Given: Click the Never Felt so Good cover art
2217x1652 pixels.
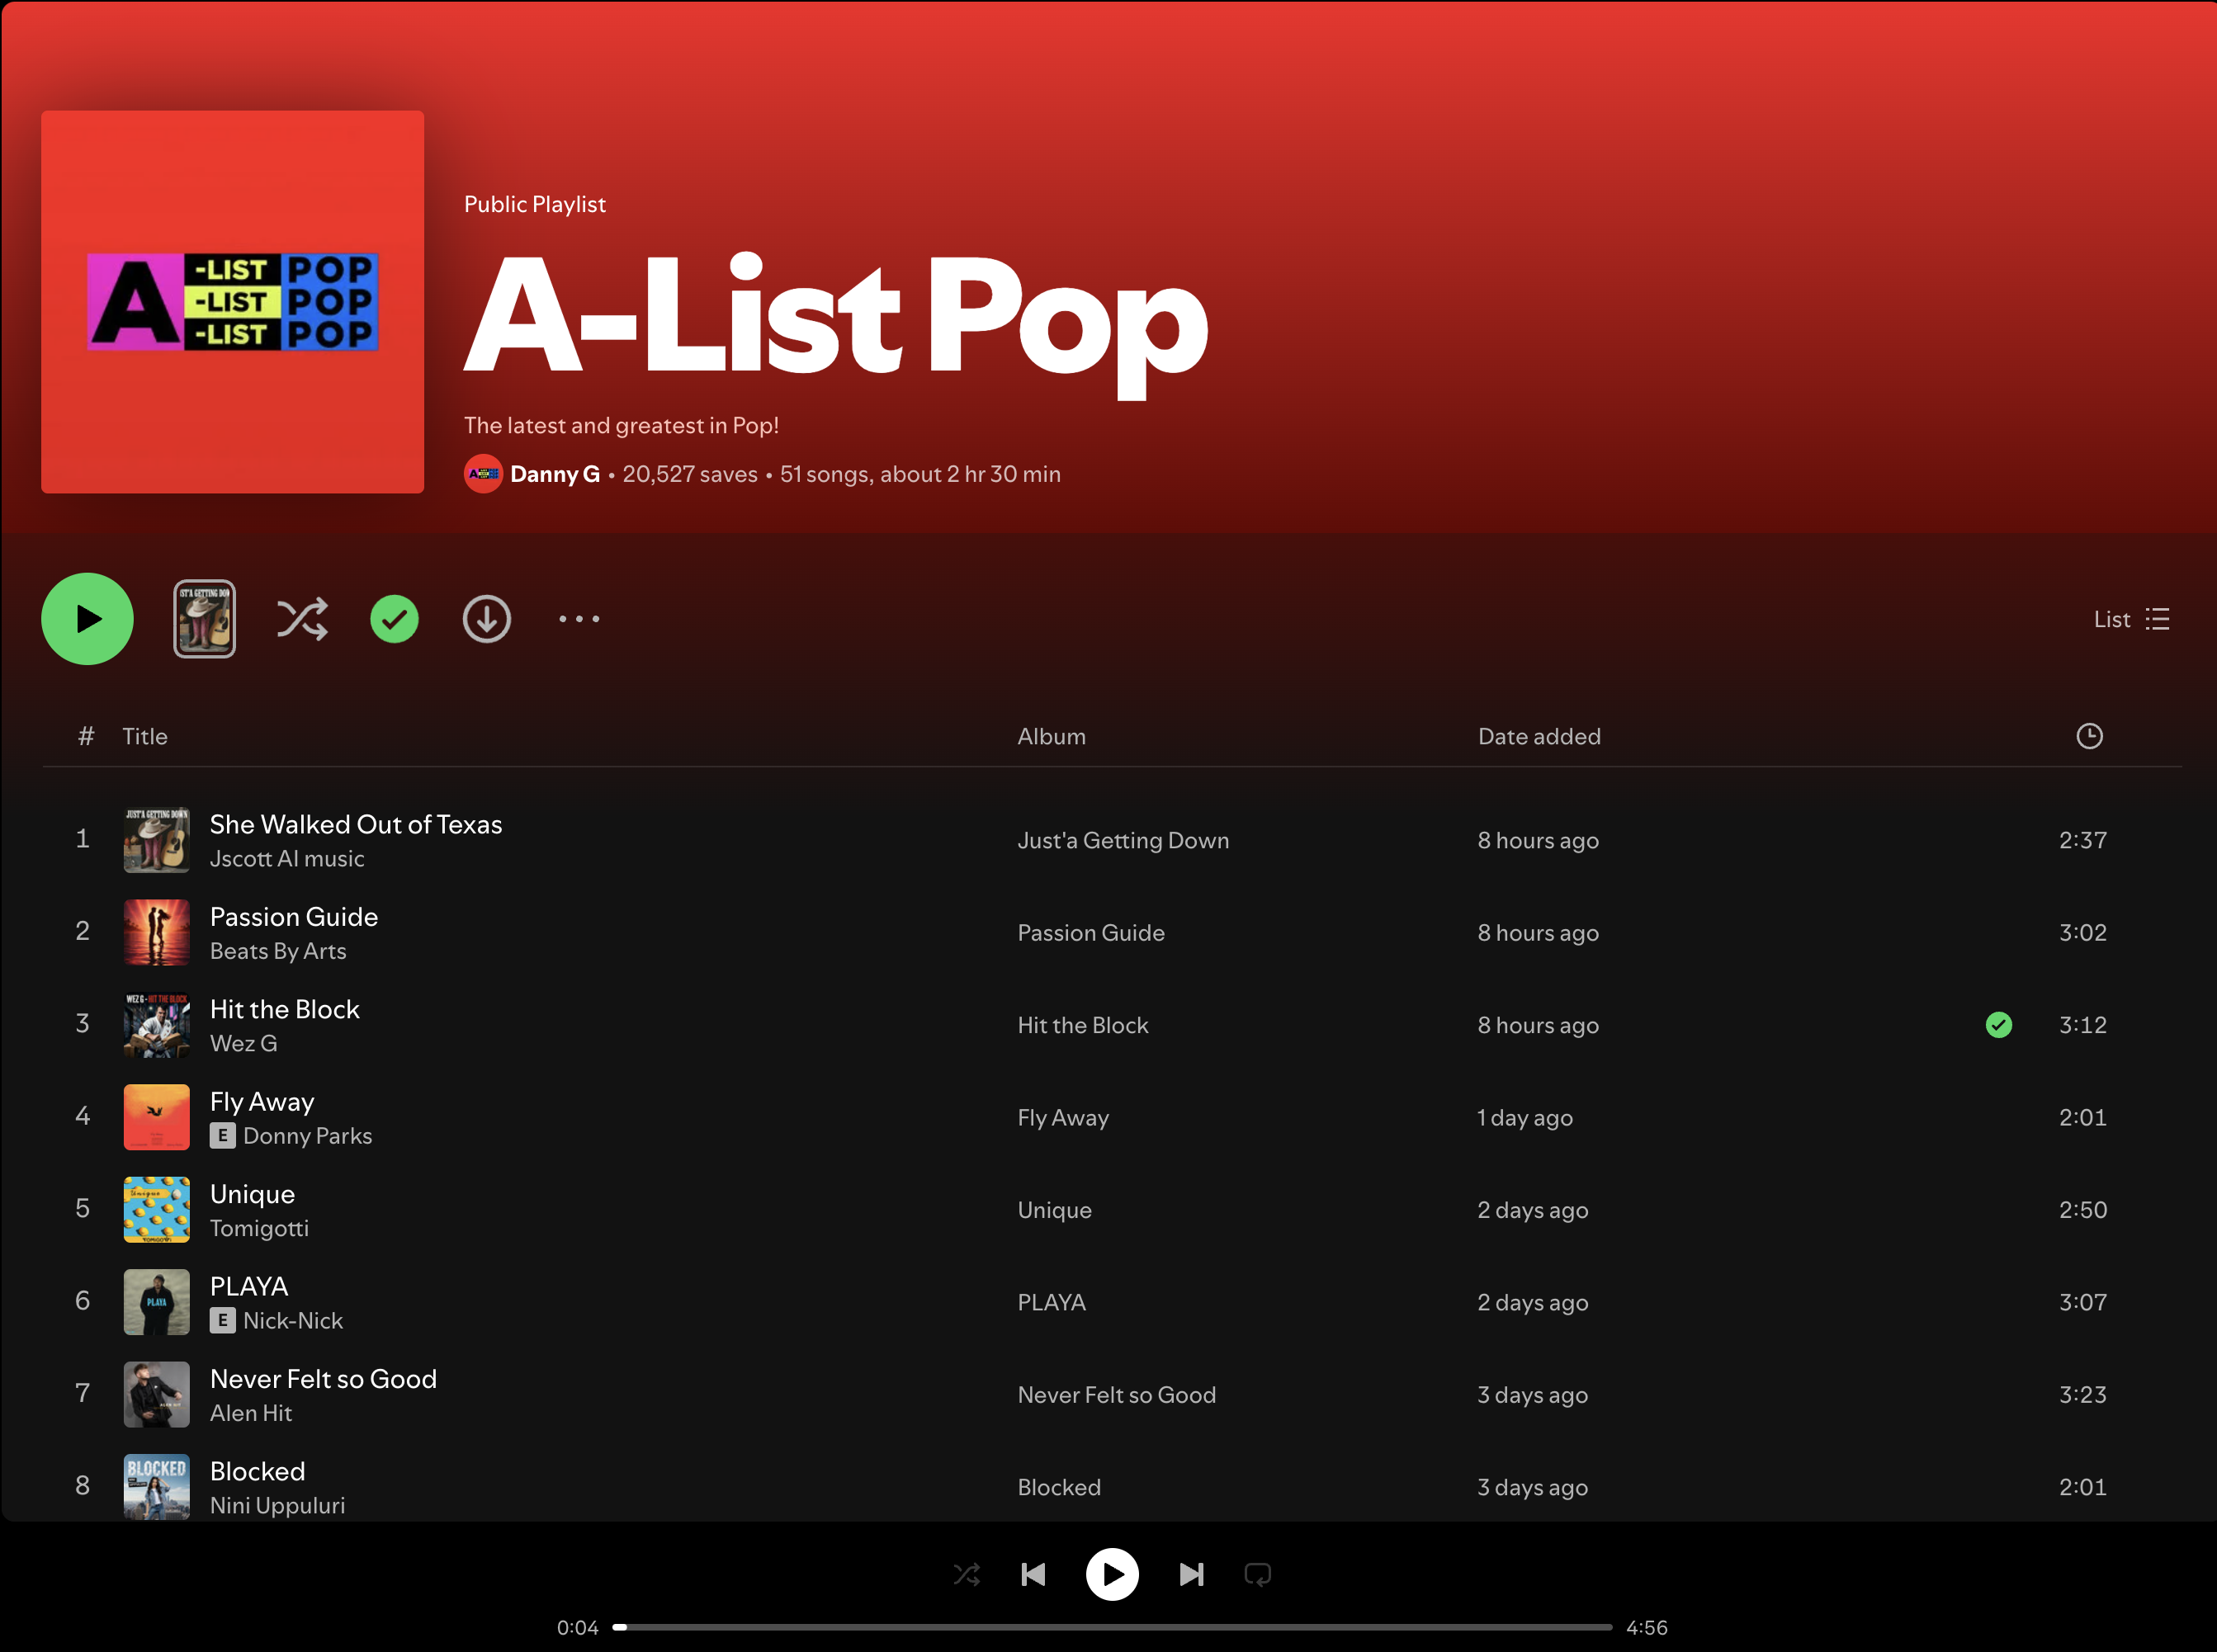Looking at the screenshot, I should click(156, 1394).
